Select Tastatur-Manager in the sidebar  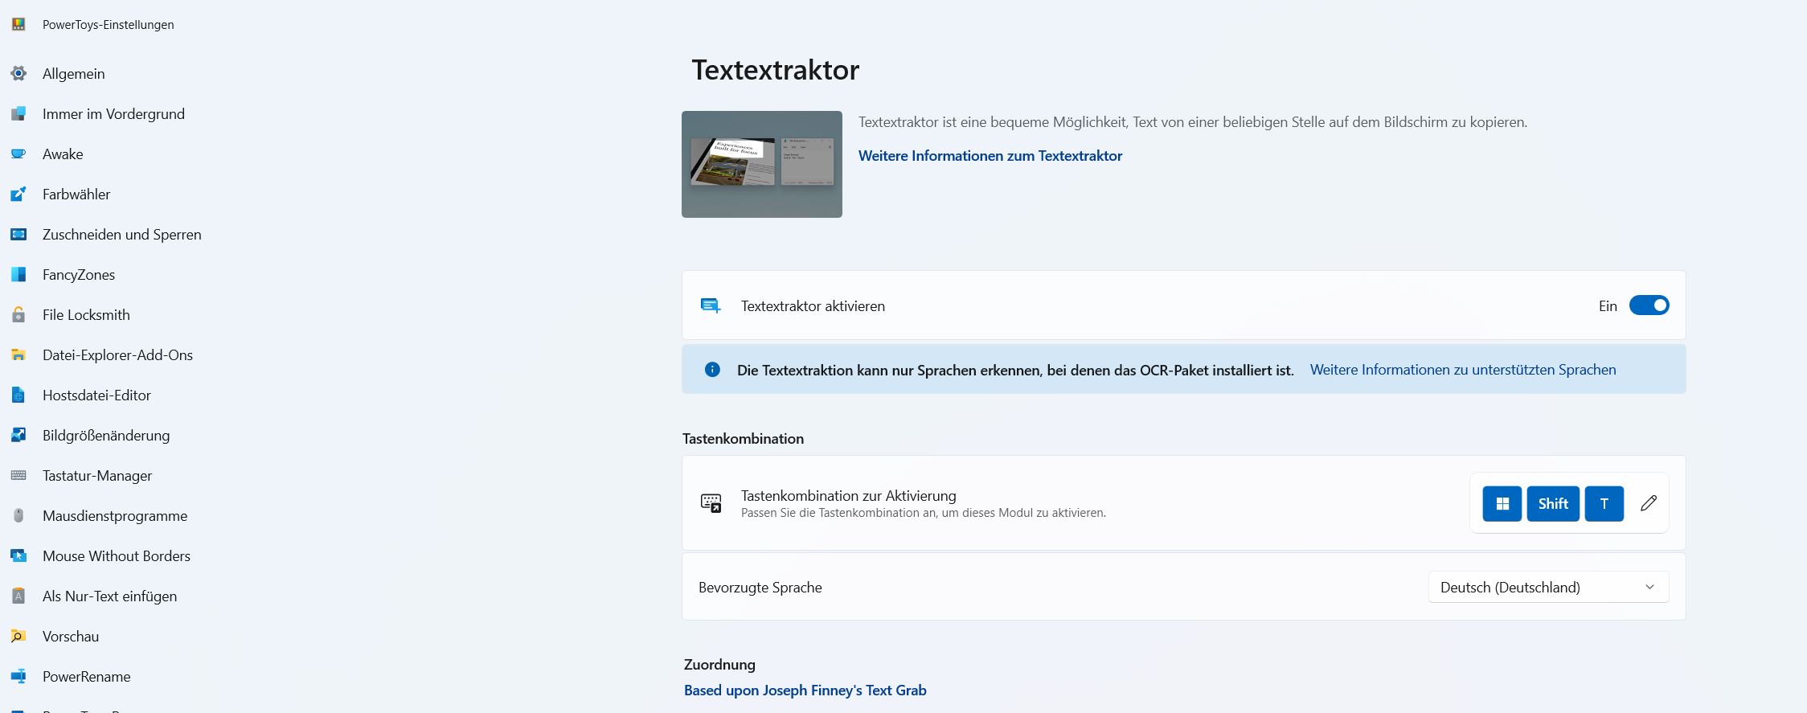(97, 476)
